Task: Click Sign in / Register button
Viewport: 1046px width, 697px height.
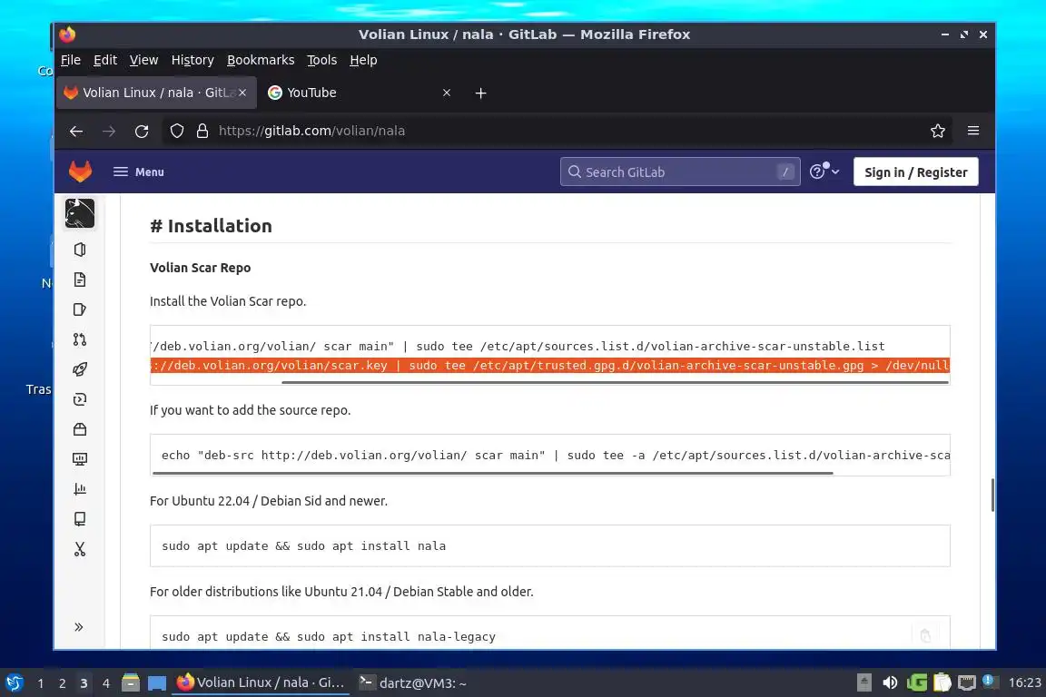Action: point(915,172)
